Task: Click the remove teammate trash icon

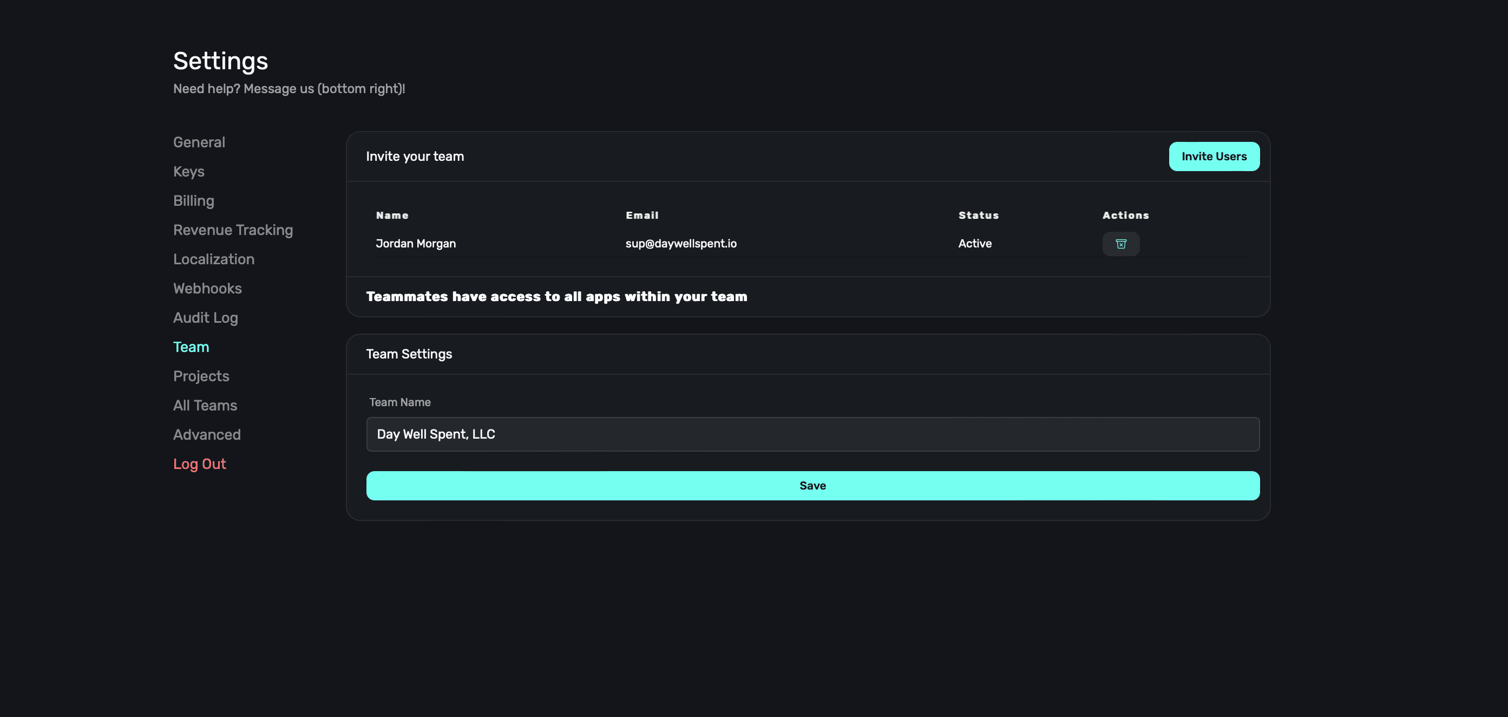Action: click(1120, 244)
